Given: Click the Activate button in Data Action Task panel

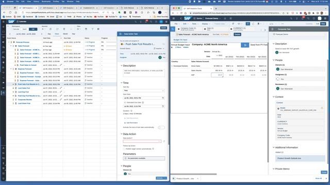Looking at the screenshot, I should point(161,178).
